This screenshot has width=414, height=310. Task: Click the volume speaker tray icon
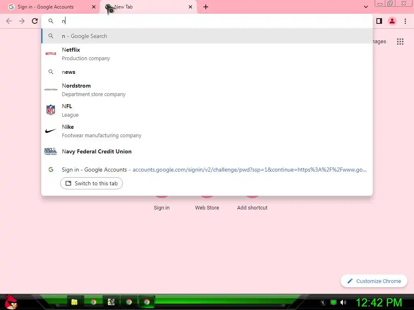(343, 302)
